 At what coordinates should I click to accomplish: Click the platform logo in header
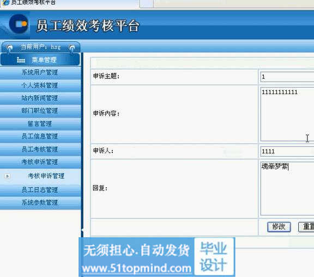(19, 24)
